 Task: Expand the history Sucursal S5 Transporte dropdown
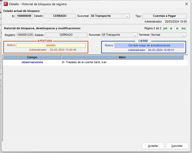(x=135, y=35)
